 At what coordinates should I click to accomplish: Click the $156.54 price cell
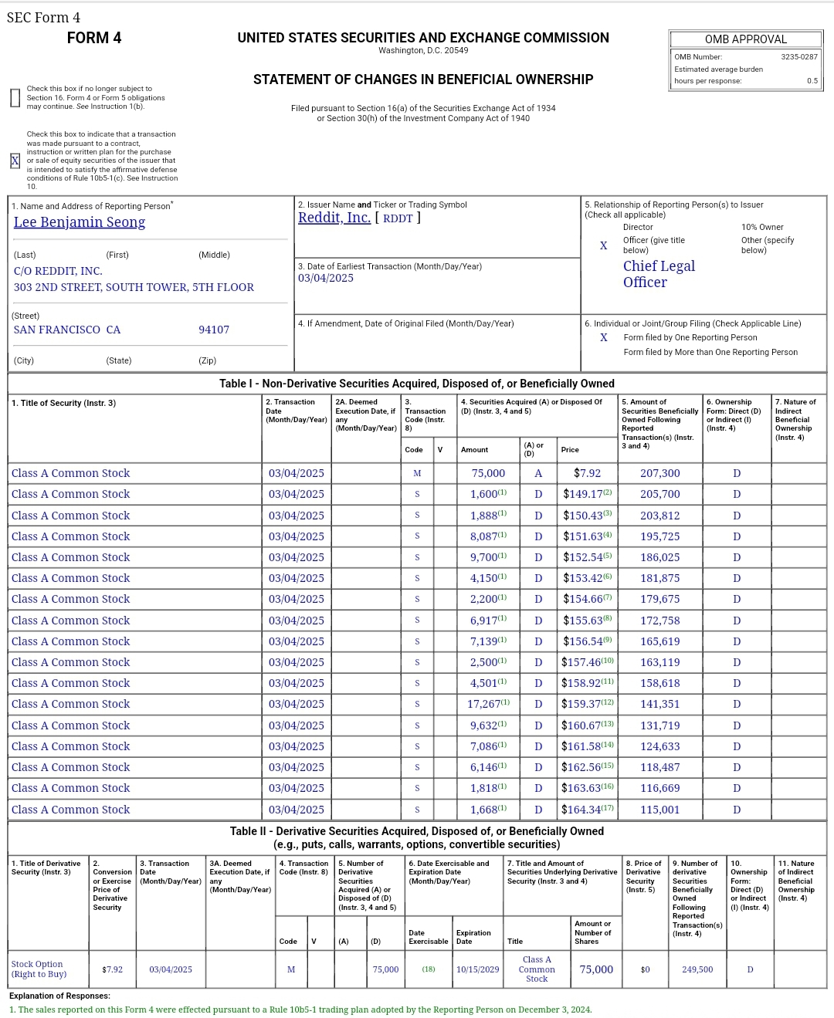point(588,641)
